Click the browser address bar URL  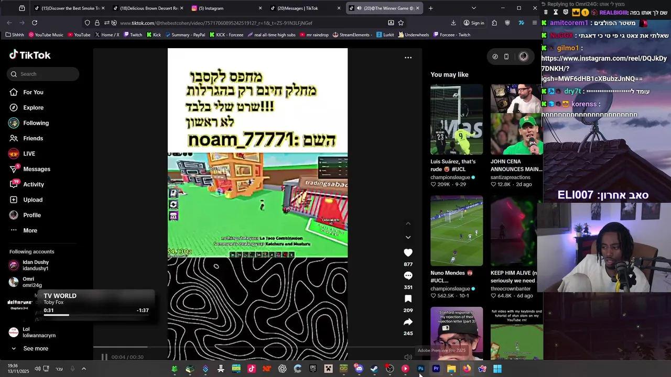pyautogui.click(x=216, y=23)
